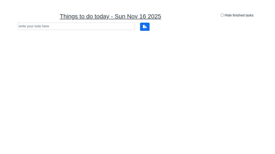Tick the checkbox next to Hide finished tasks
The image size is (275, 154).
pyautogui.click(x=222, y=15)
